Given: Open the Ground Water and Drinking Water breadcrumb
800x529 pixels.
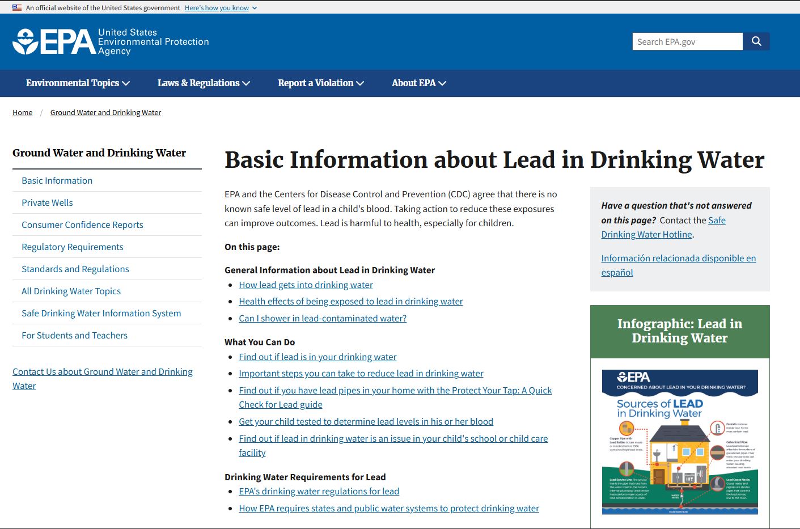Looking at the screenshot, I should [x=105, y=112].
